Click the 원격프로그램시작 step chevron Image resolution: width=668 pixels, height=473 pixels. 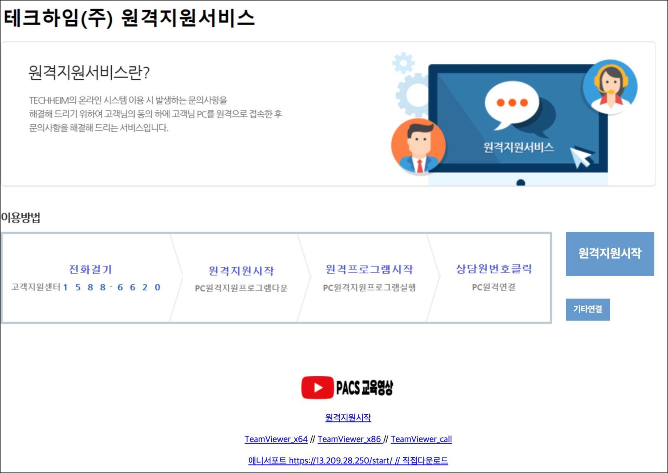click(x=369, y=269)
